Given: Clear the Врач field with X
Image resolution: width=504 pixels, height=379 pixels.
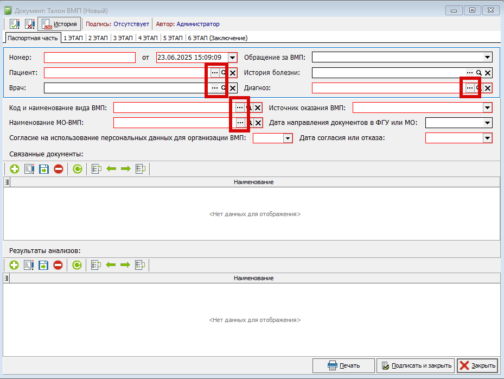Looking at the screenshot, I should point(233,88).
